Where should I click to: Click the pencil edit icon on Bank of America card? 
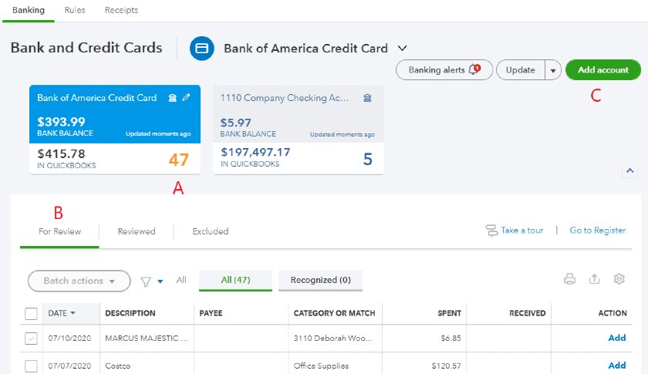[187, 97]
